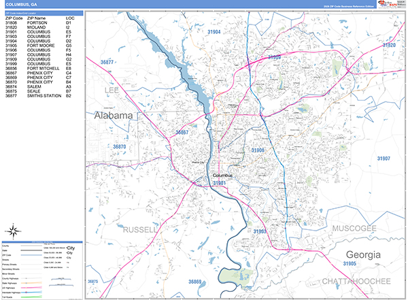Click grid locator D1 in the index
Viewport: 408px width, 300px height.
69,23
